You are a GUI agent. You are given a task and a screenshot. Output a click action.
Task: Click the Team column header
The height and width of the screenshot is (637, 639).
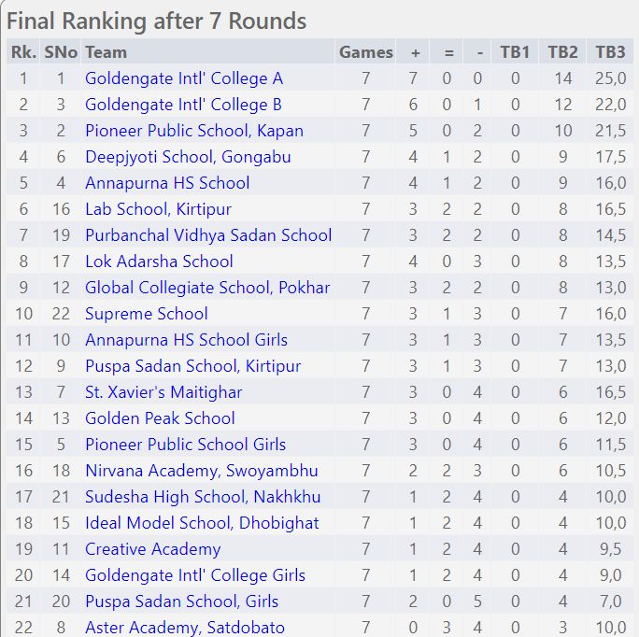[106, 52]
